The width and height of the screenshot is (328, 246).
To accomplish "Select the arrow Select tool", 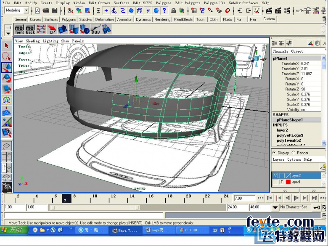I will coord(6,45).
